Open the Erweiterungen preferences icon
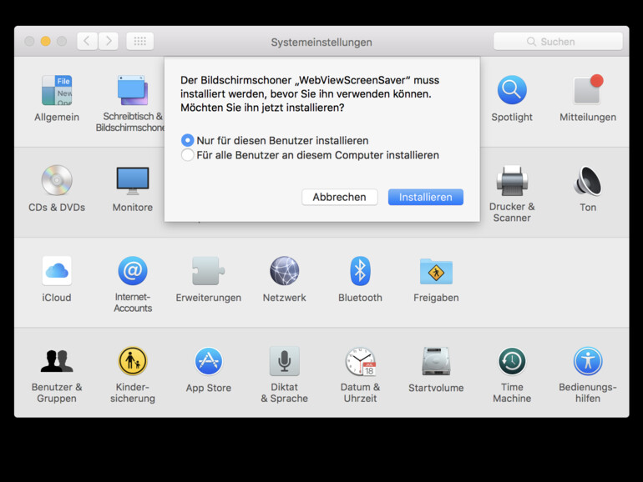Screen dimensions: 643x482 click(x=208, y=271)
